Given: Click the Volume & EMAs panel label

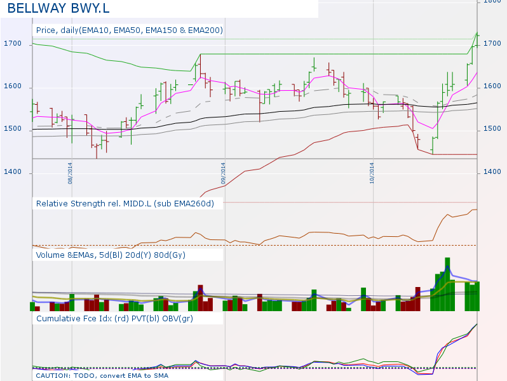Looking at the screenshot, I should (x=111, y=255).
